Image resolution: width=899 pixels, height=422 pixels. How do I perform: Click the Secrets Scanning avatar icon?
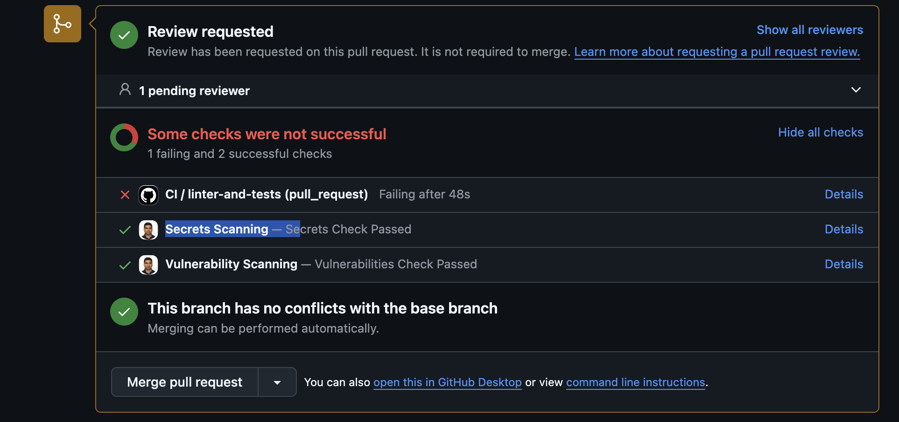coord(148,230)
